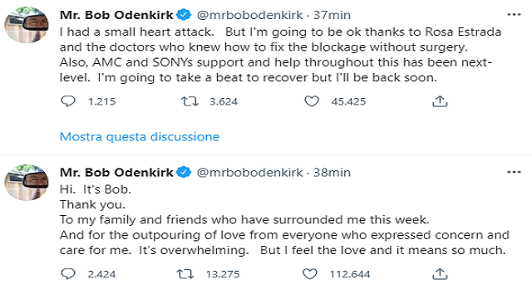Viewport: 532px width, 299px height.
Task: Open Bob Odenkirk's avatar on the first tweet
Action: coord(27,25)
